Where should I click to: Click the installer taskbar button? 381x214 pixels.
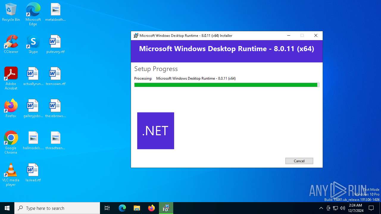(166, 208)
